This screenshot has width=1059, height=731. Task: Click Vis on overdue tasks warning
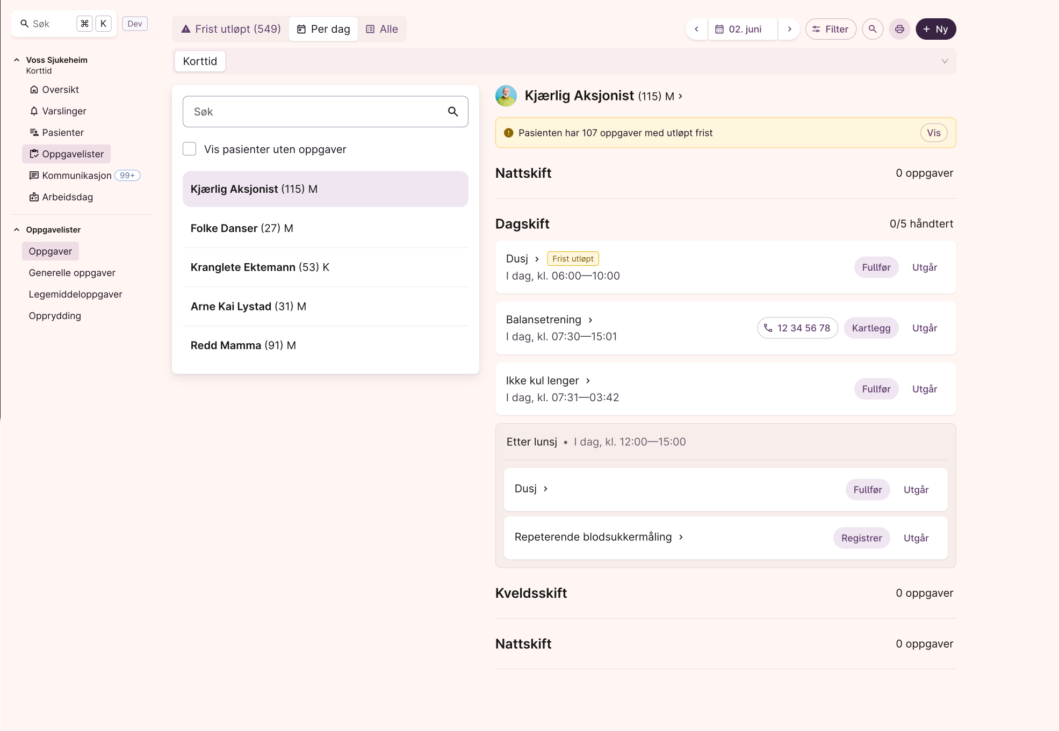933,133
